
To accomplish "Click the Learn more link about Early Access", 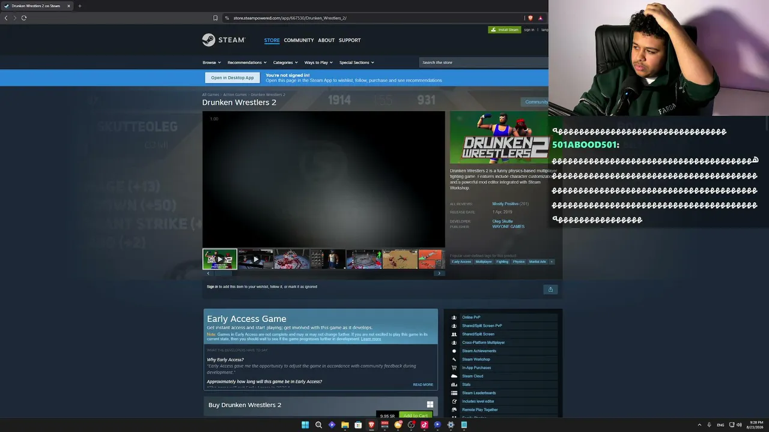I will [x=371, y=339].
